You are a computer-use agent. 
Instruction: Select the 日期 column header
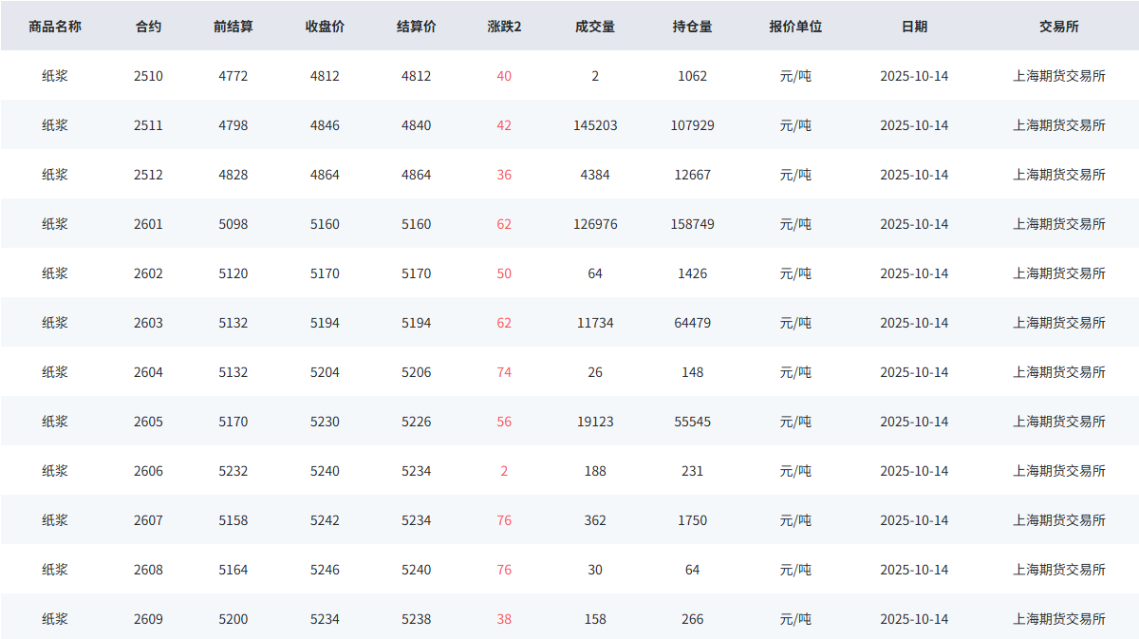914,27
